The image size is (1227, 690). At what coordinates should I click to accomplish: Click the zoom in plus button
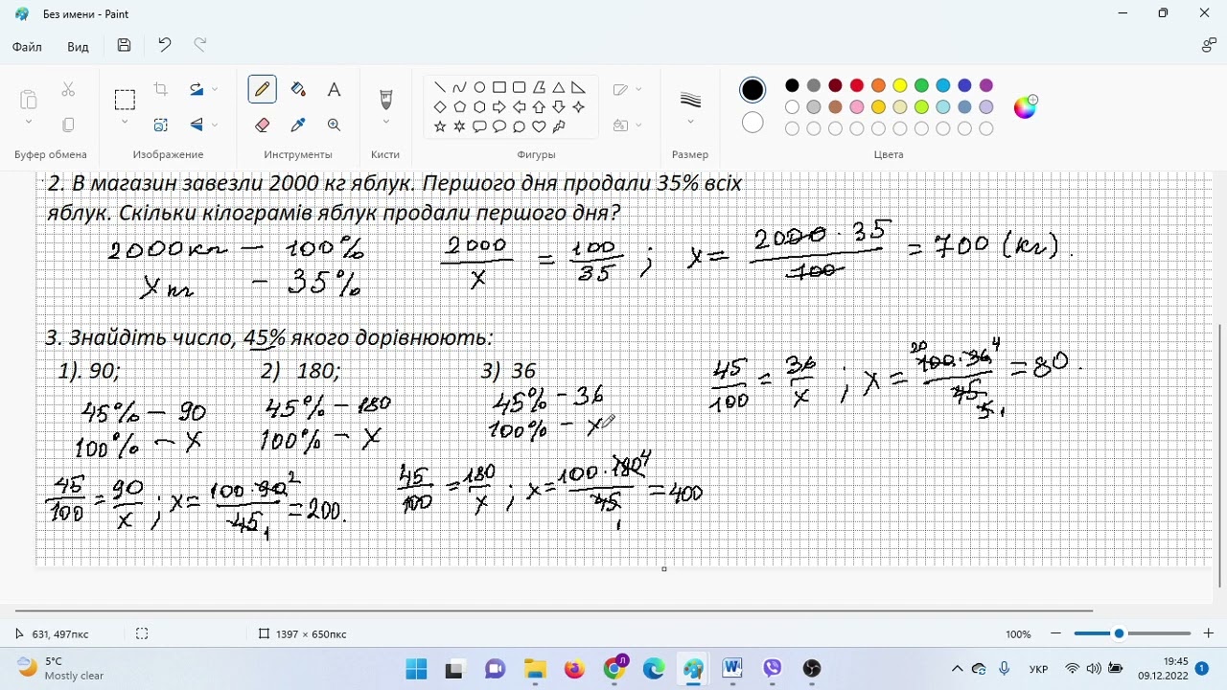coord(1208,633)
